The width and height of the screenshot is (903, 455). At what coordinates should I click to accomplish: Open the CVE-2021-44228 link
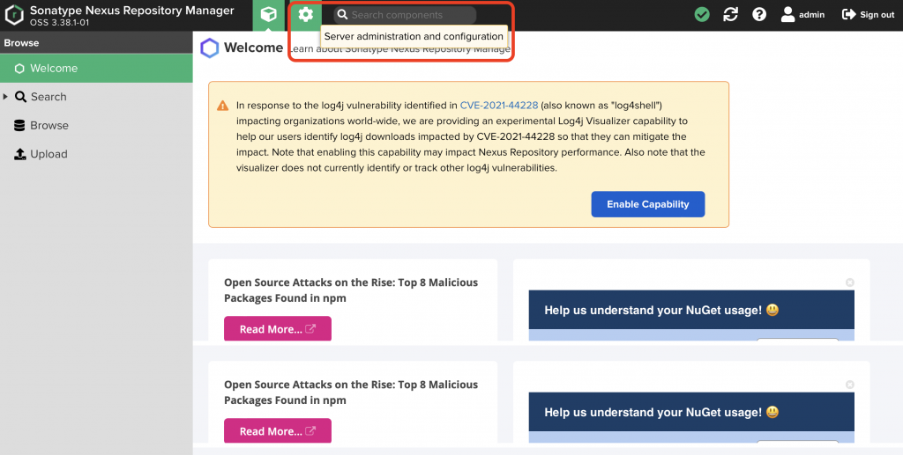pyautogui.click(x=498, y=106)
